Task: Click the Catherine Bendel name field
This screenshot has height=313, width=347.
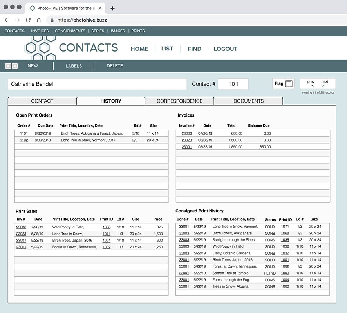Action: pos(97,84)
